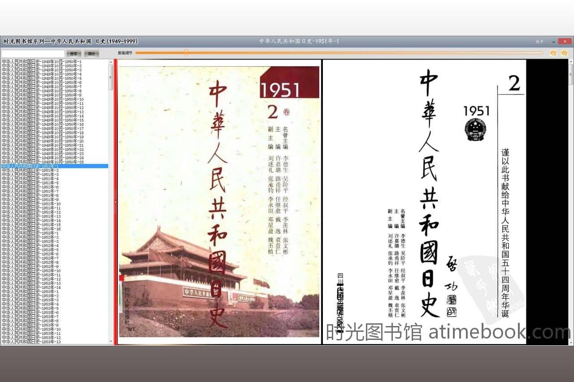Select list row 1951年-12
The height and width of the screenshot is (382, 574).
(x=54, y=212)
